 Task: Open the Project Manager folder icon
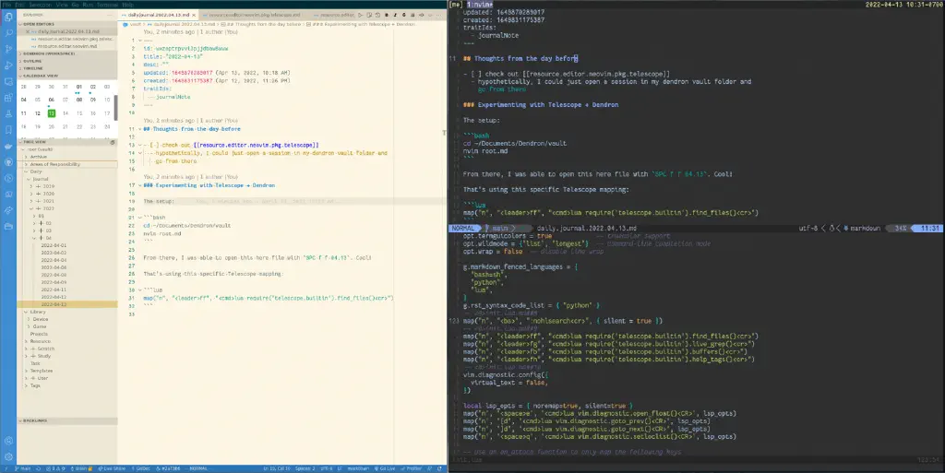click(8, 226)
